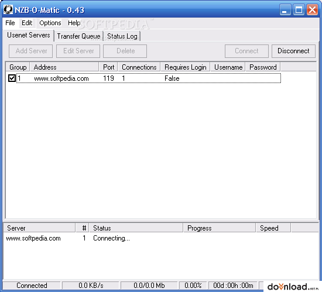Close the NZB-O-Matic window

coord(312,10)
